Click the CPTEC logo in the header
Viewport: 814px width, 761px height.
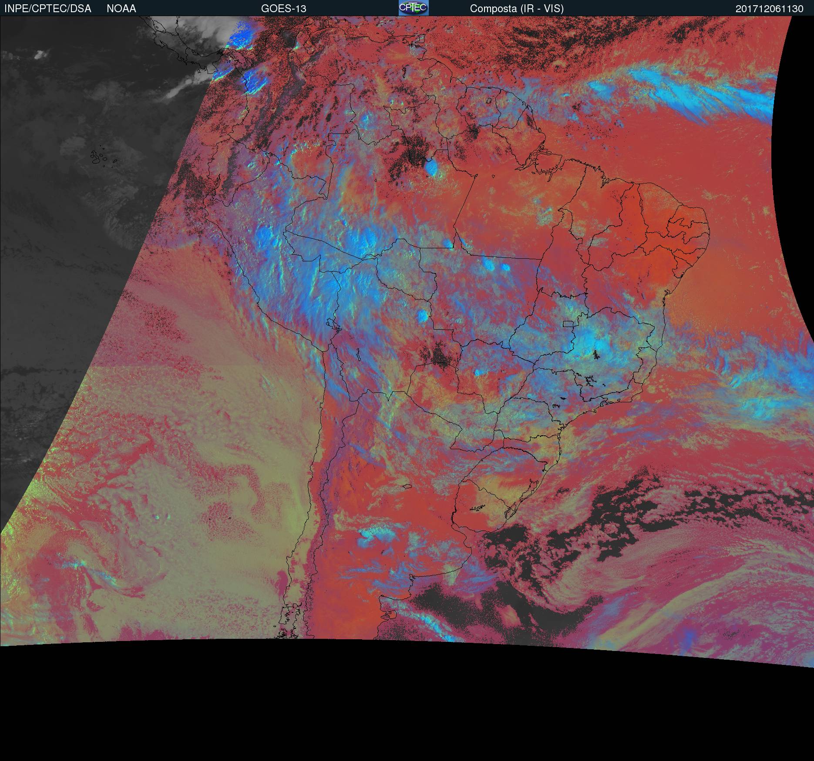pos(413,8)
